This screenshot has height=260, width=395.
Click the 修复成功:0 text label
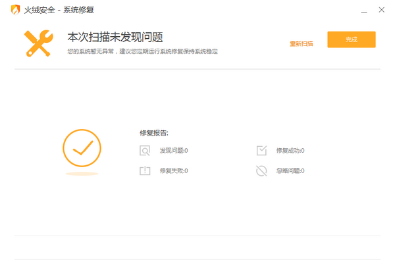pos(290,151)
